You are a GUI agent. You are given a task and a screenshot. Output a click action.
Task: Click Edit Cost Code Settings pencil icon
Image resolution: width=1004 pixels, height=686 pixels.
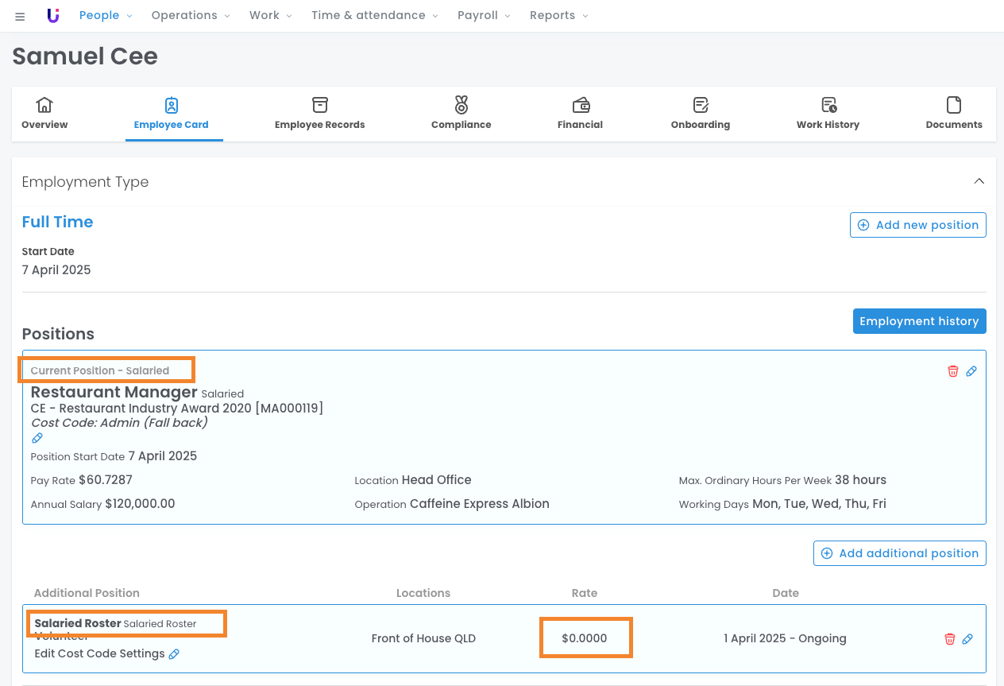174,654
